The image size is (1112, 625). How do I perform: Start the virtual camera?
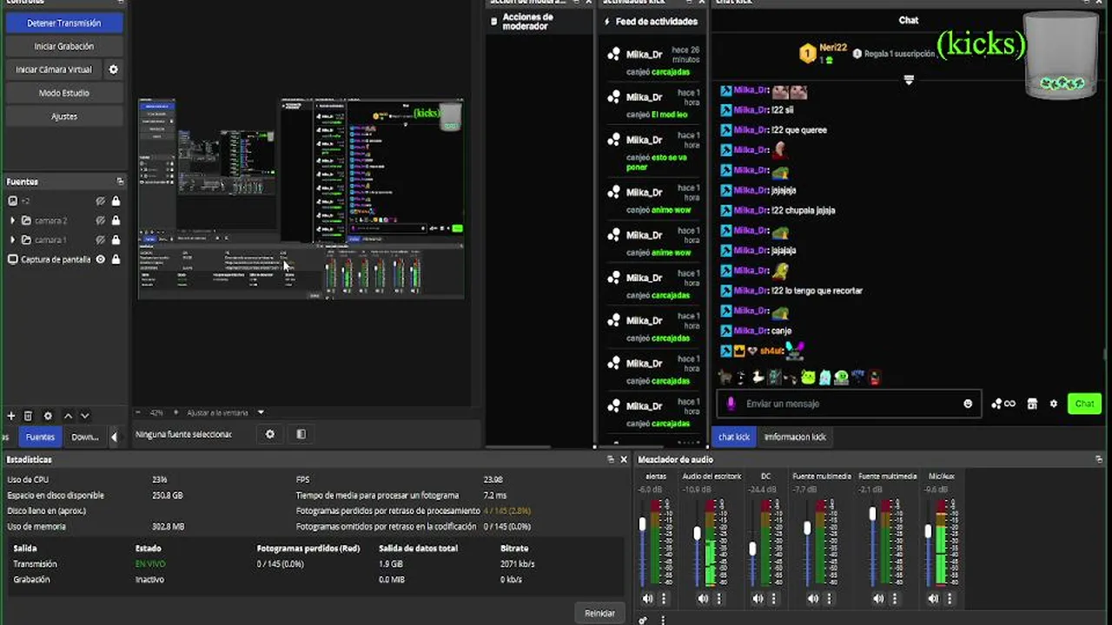(x=54, y=69)
